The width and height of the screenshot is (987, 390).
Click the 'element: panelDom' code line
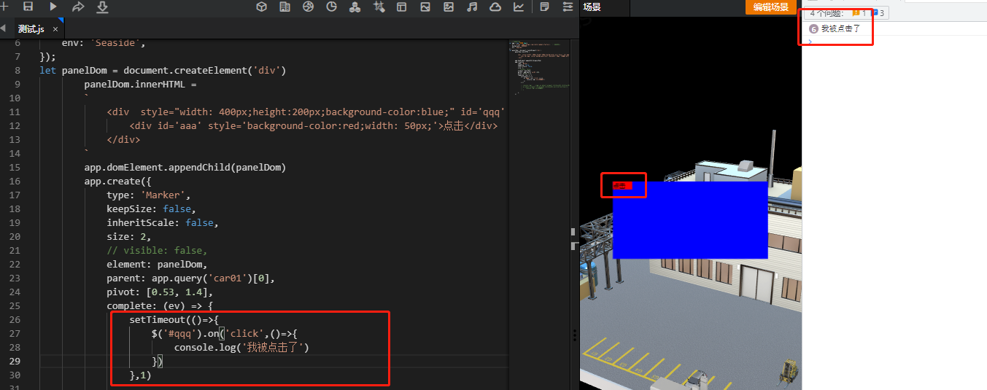(x=157, y=265)
